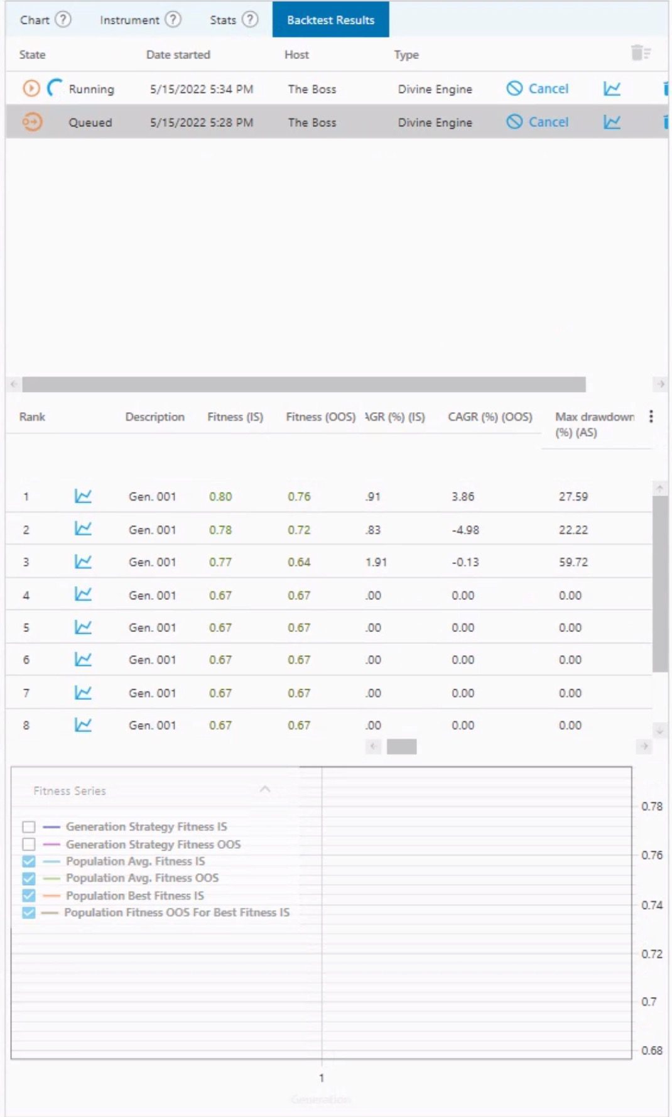Uncheck Population Best Fitness IS series
The image size is (672, 1117).
(x=29, y=895)
